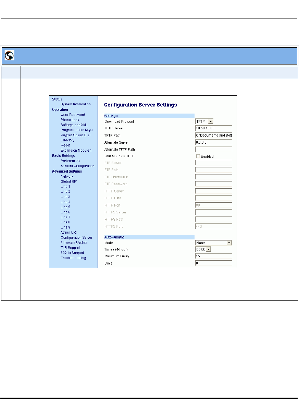Click the FTP Username field
The height and width of the screenshot is (399, 299).
point(214,177)
